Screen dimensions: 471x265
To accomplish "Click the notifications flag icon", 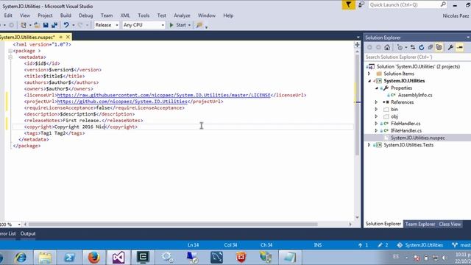I will coord(348,5).
